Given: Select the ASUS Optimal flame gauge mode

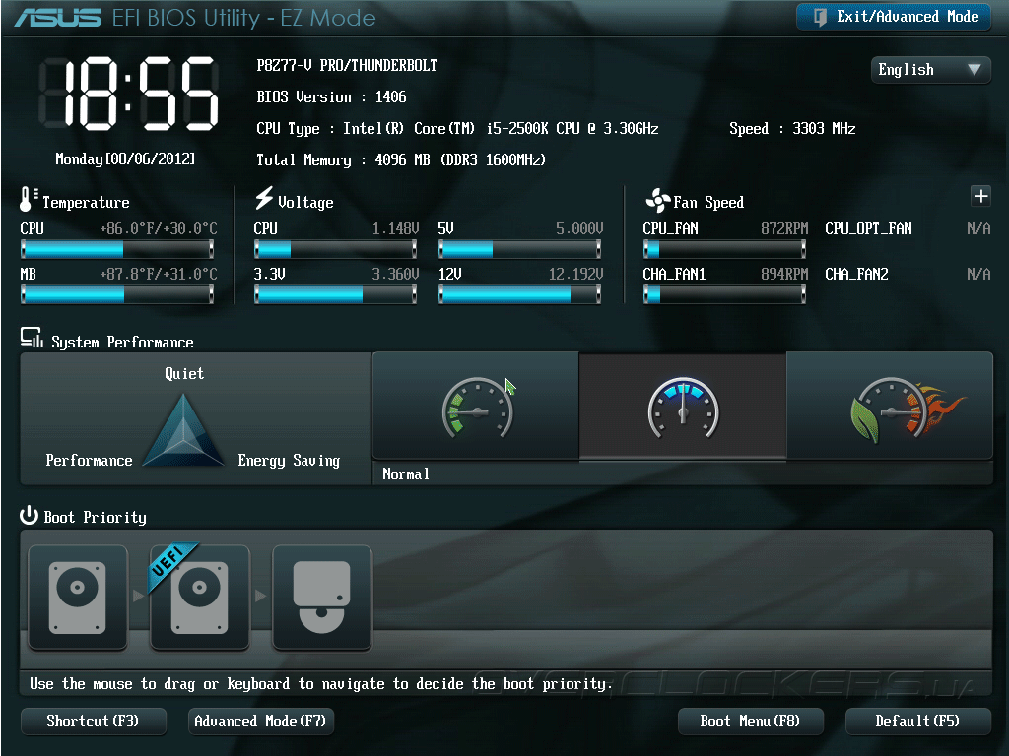Looking at the screenshot, I should point(890,406).
